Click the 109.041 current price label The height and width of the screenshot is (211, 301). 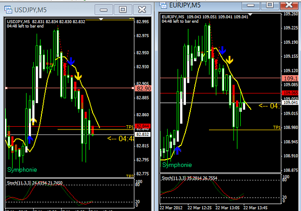tap(290, 103)
